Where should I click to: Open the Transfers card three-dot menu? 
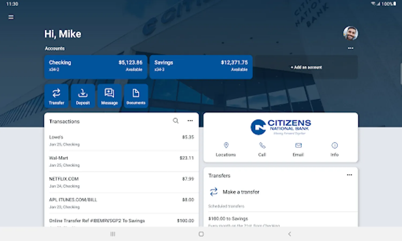point(350,175)
